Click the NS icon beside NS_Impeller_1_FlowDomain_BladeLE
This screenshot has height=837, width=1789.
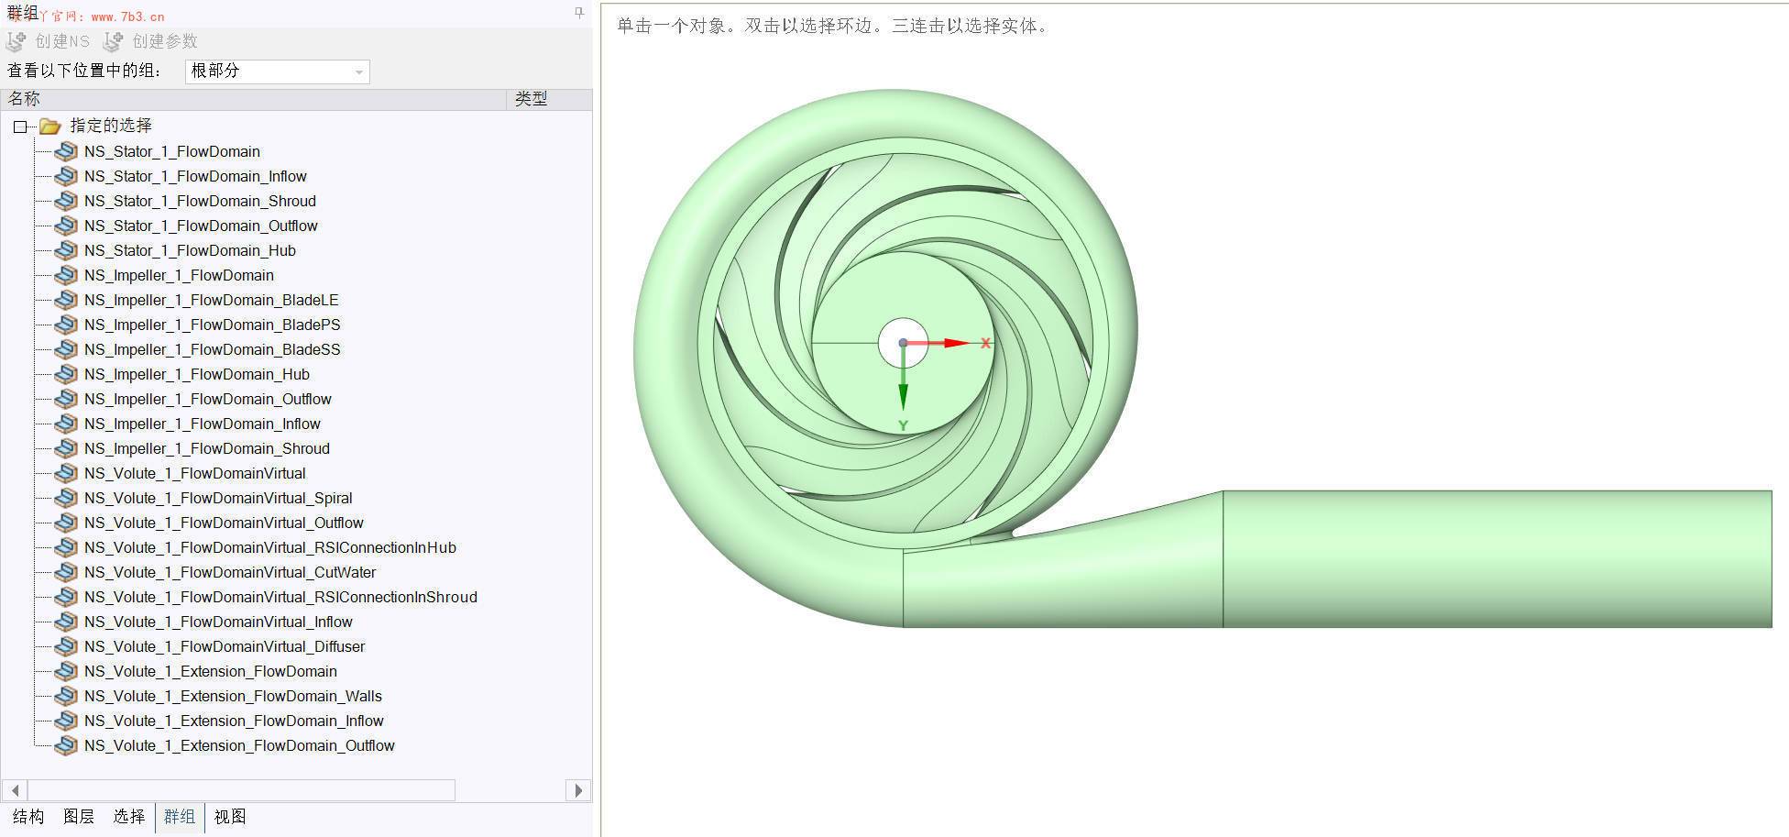pos(65,300)
